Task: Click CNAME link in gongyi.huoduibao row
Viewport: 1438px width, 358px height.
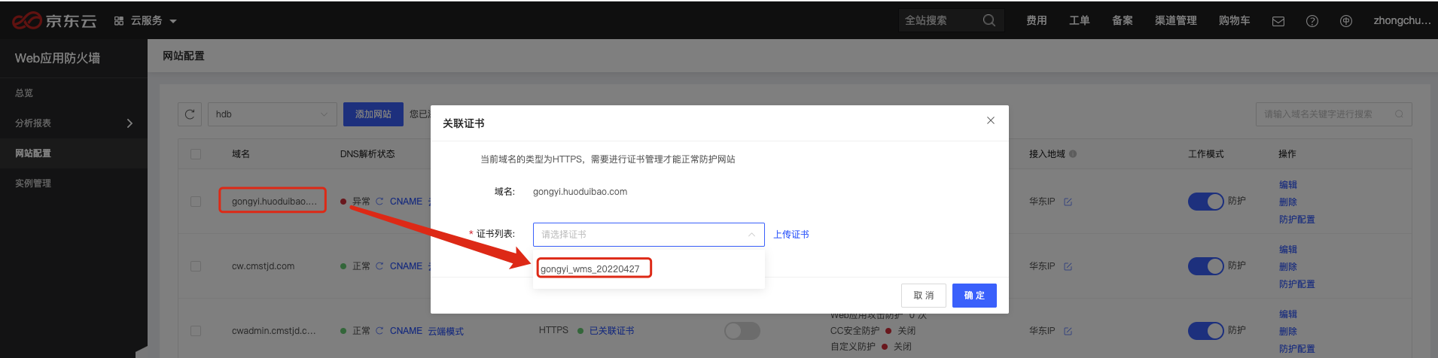Action: (x=406, y=202)
